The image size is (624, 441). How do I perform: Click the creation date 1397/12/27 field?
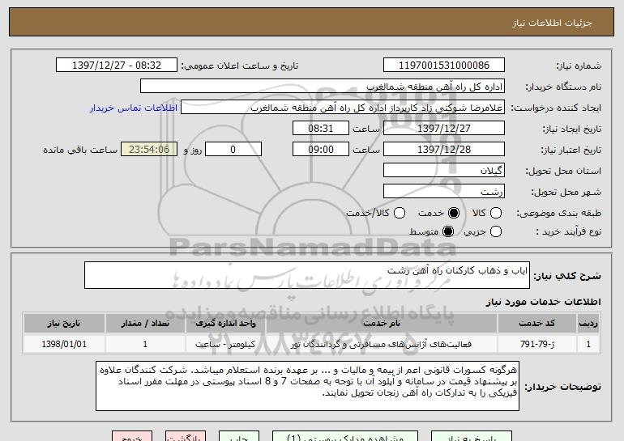click(x=444, y=129)
